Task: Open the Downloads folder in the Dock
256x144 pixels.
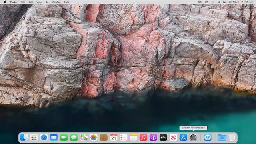Action: coord(222,138)
